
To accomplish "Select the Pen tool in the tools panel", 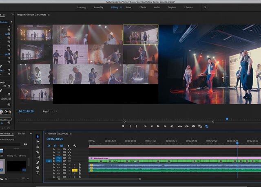I will tap(38, 162).
